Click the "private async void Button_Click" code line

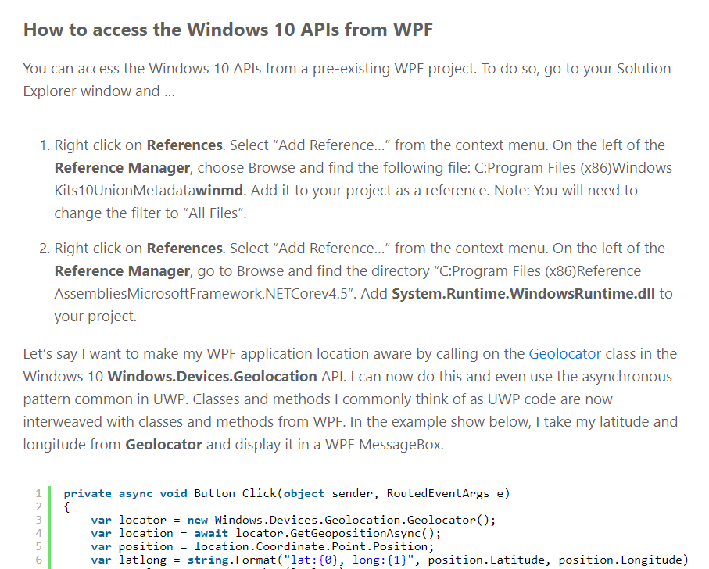[x=287, y=493]
